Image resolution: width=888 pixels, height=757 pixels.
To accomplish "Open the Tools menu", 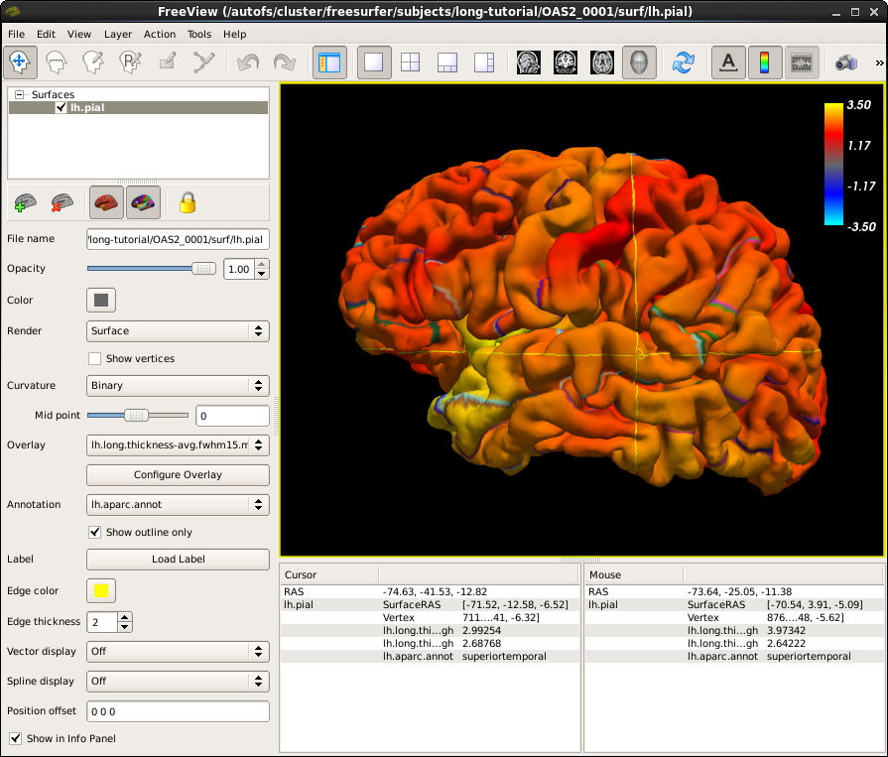I will pyautogui.click(x=199, y=34).
